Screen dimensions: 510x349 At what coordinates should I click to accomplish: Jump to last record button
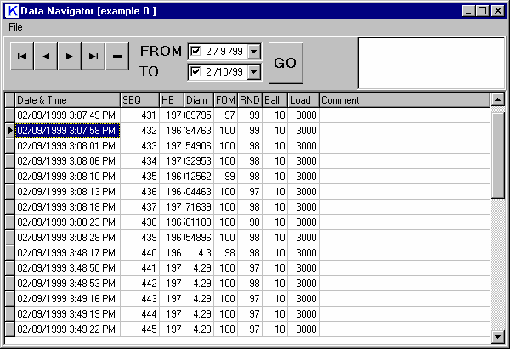(x=93, y=56)
